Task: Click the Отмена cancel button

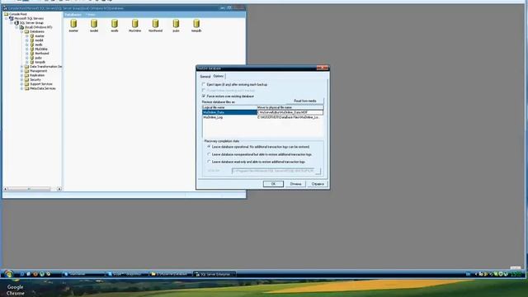Action: 295,184
